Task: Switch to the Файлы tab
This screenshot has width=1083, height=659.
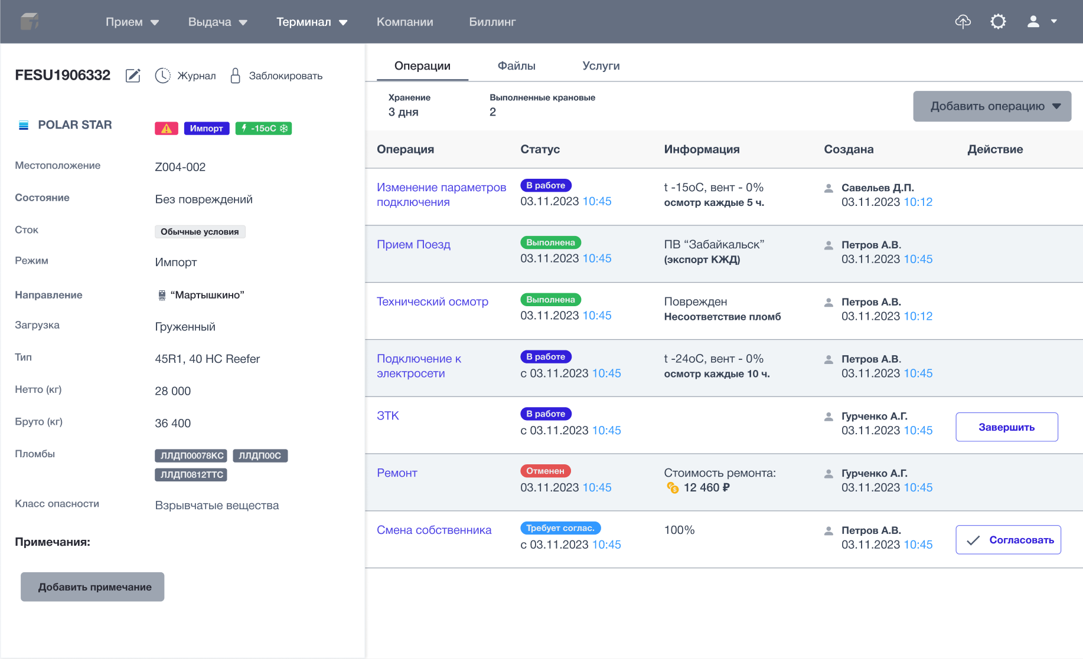Action: (x=516, y=65)
